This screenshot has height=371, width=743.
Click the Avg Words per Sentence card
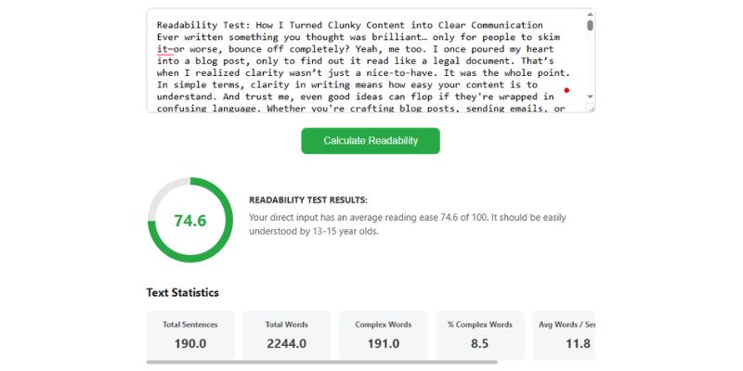coord(564,336)
